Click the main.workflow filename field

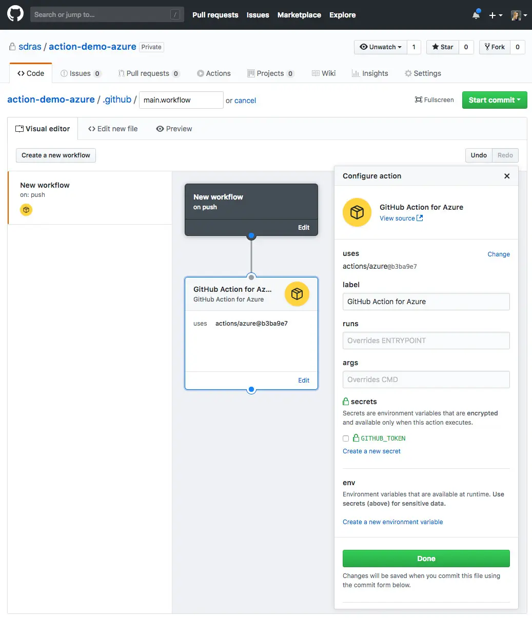[181, 100]
